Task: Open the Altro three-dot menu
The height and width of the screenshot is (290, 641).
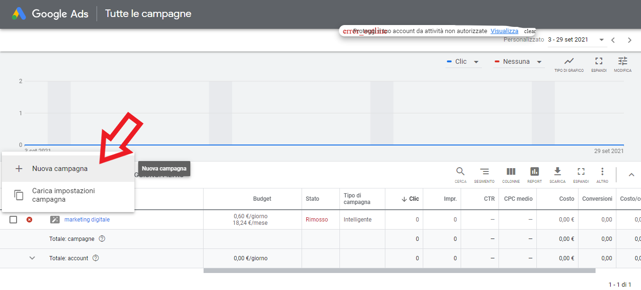Action: coord(602,172)
